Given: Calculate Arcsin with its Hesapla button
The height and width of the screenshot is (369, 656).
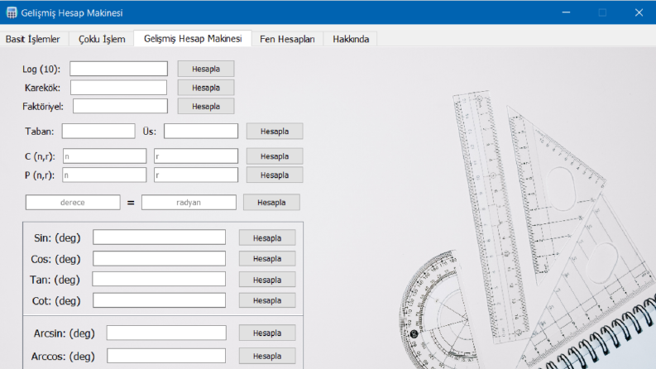Looking at the screenshot, I should pyautogui.click(x=267, y=333).
